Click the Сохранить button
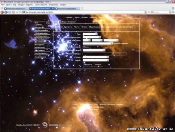The height and width of the screenshot is (132, 175). (88, 65)
